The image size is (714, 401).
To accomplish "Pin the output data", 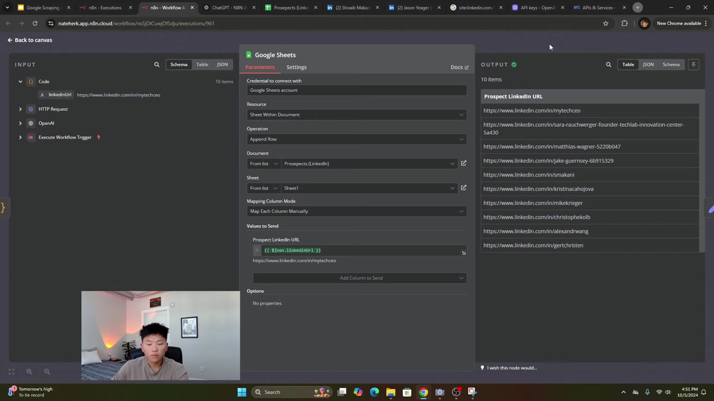I will tap(693, 65).
